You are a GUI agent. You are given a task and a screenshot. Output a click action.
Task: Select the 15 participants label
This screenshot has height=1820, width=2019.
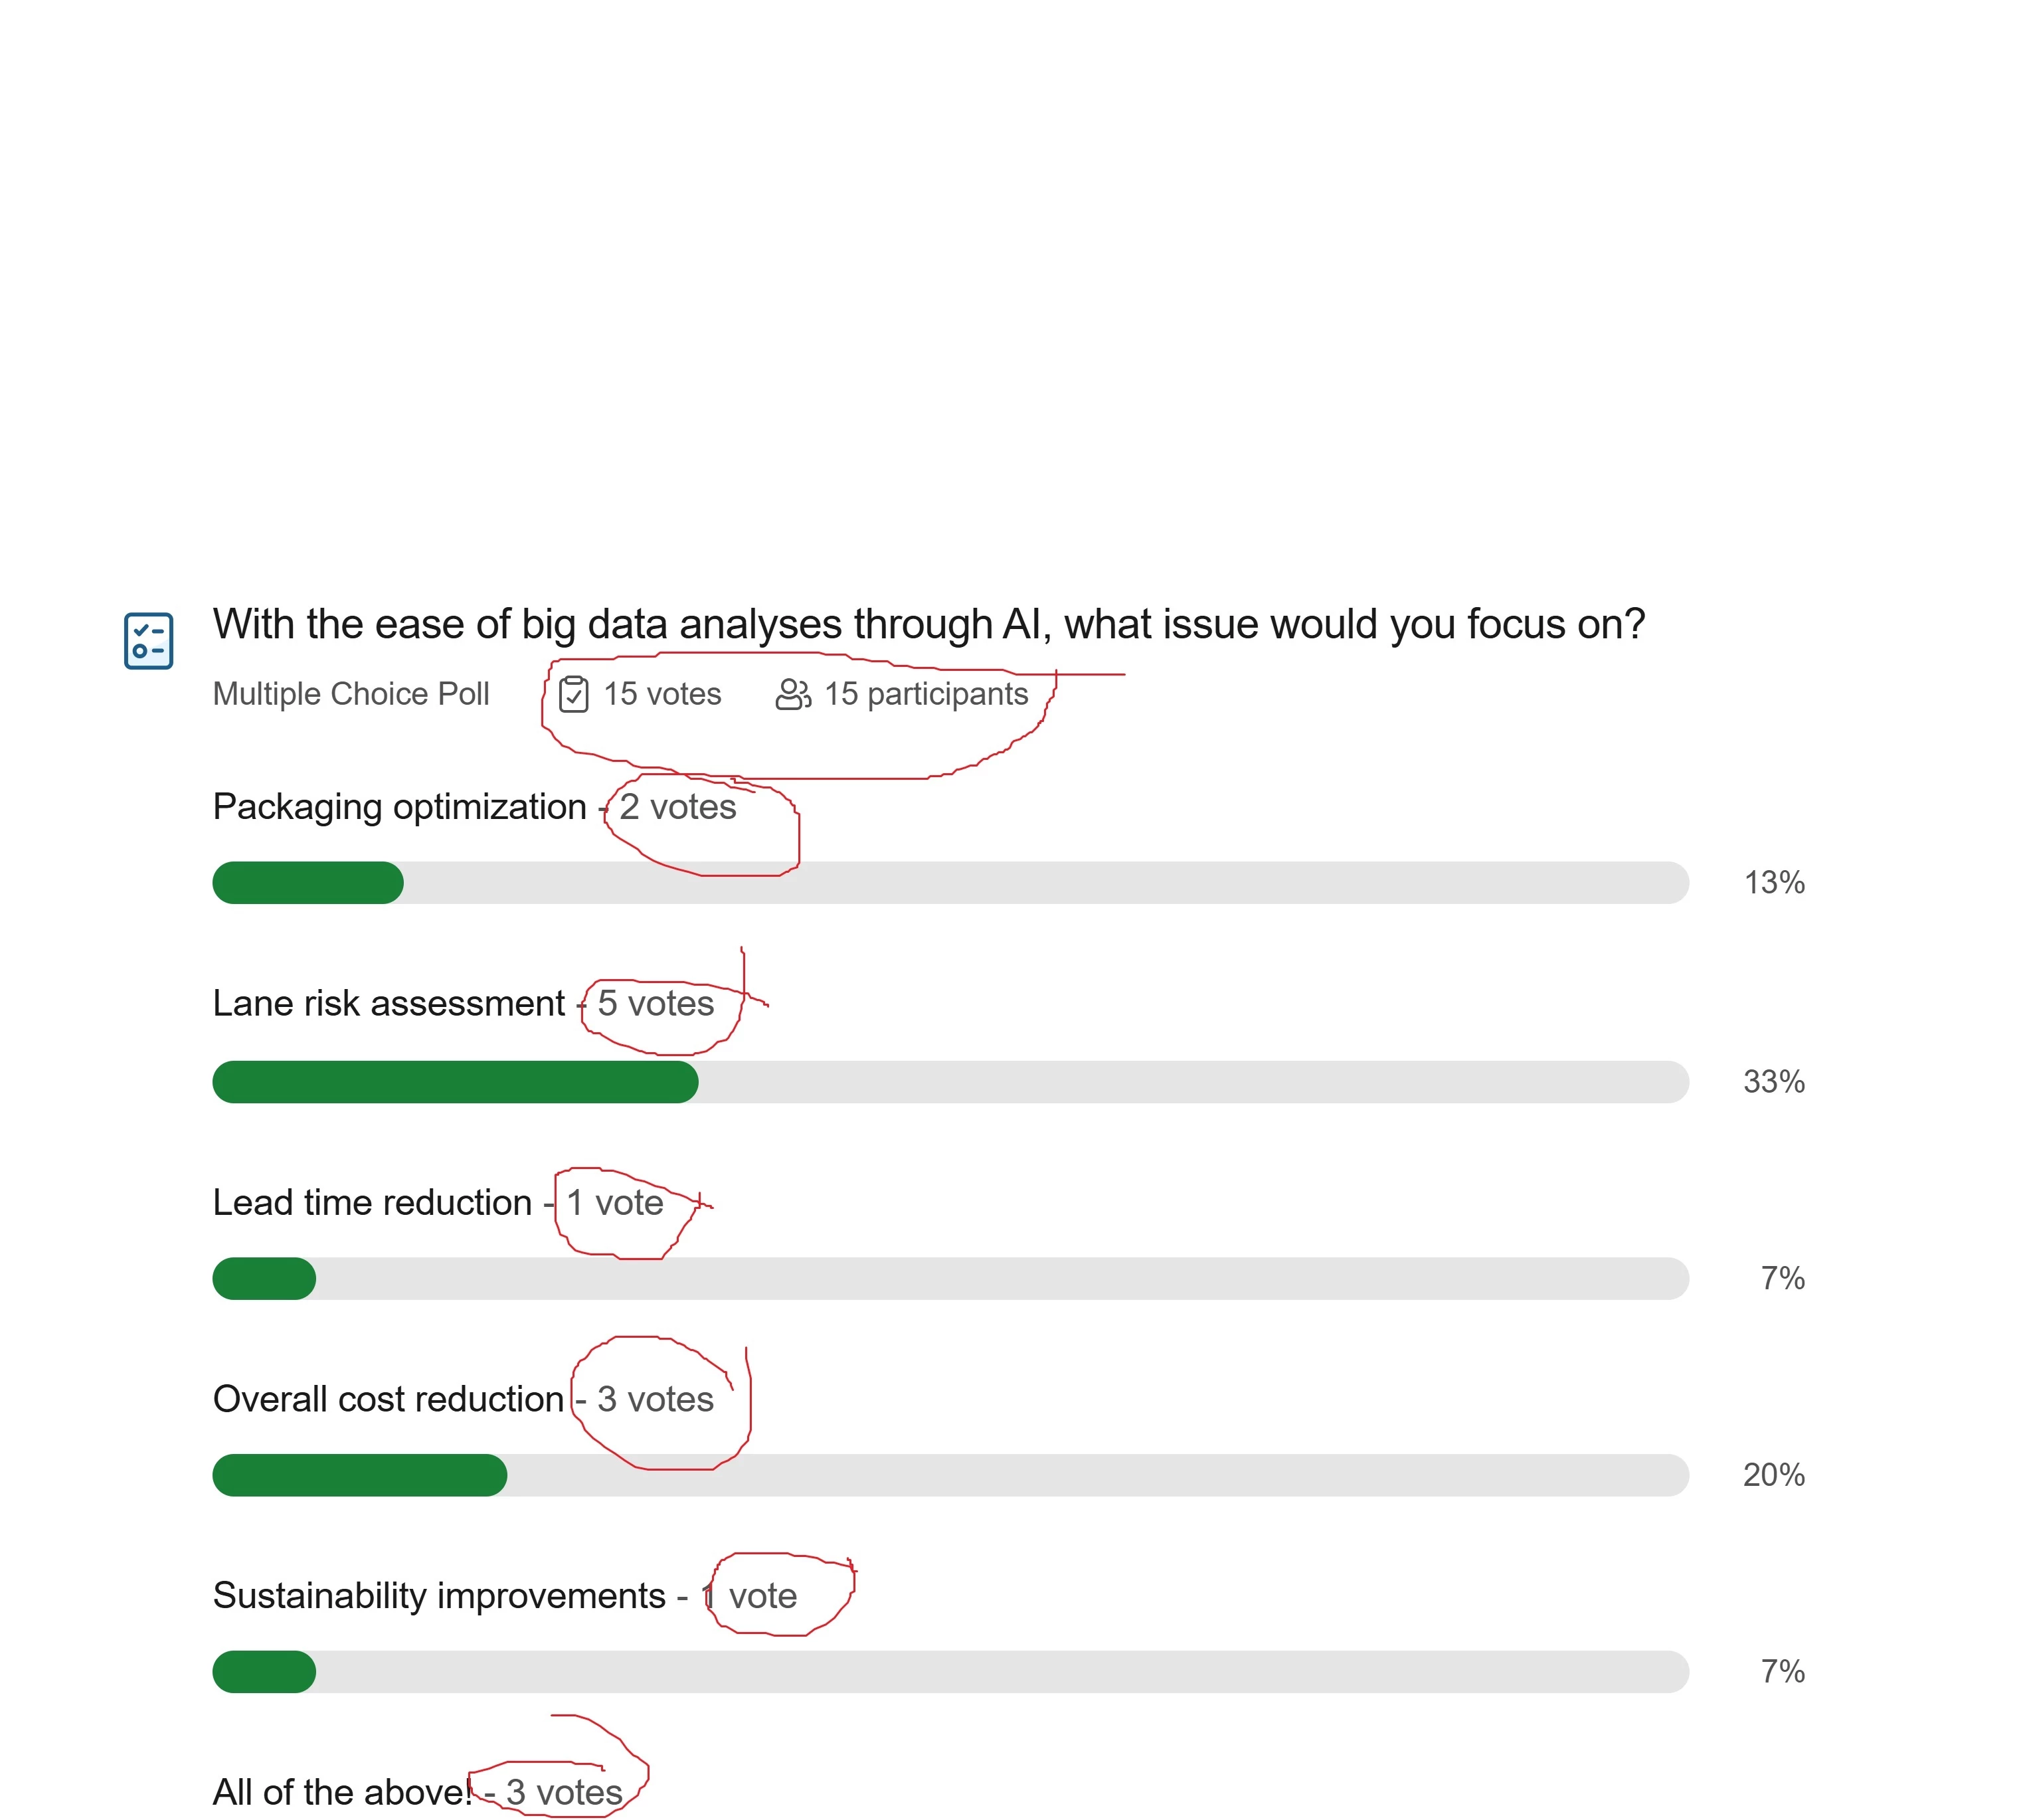pyautogui.click(x=926, y=694)
